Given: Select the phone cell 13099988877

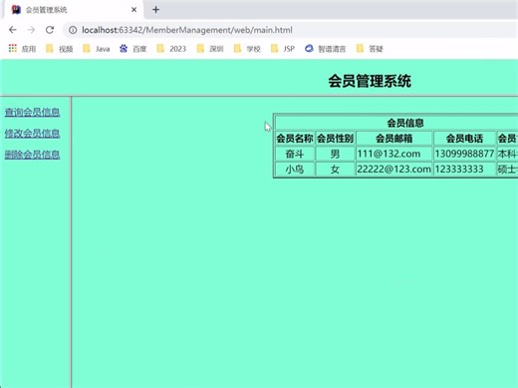Looking at the screenshot, I should [464, 154].
